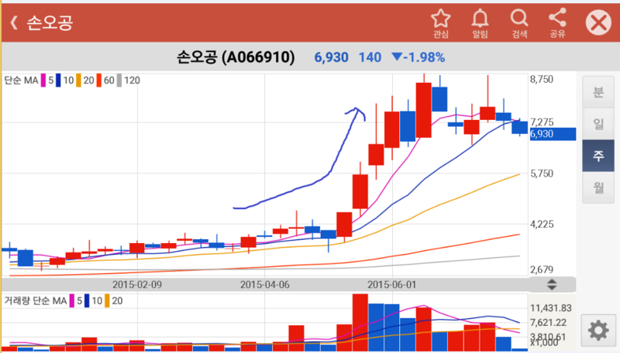This screenshot has height=353, width=620.
Task: Share the chart via 공유 icon
Action: [x=556, y=22]
